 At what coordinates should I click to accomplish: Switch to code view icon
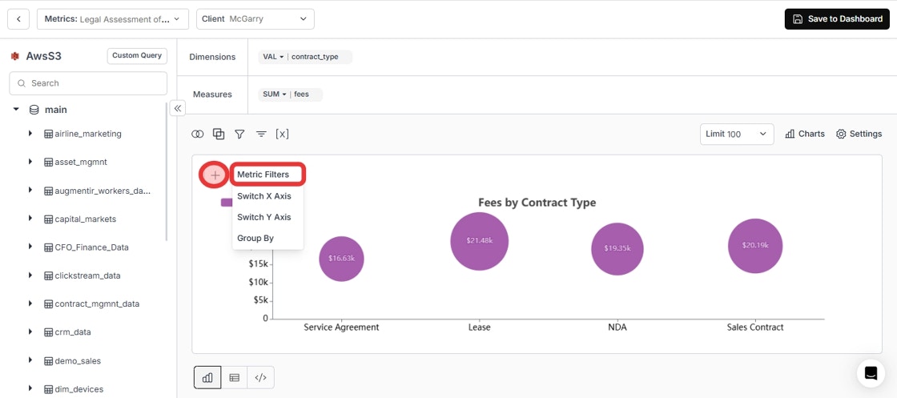click(x=260, y=377)
